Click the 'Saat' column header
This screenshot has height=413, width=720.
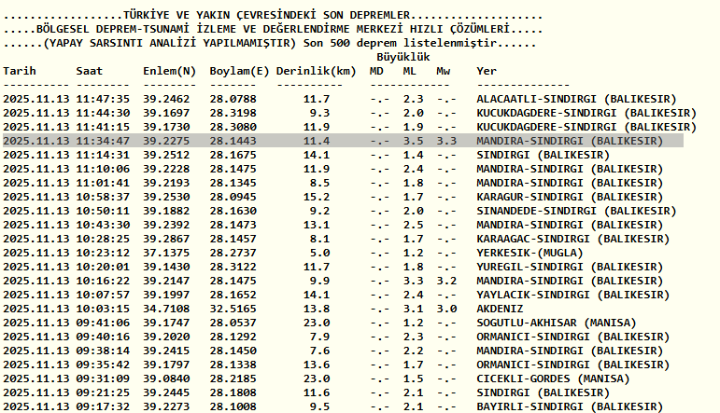pos(90,71)
